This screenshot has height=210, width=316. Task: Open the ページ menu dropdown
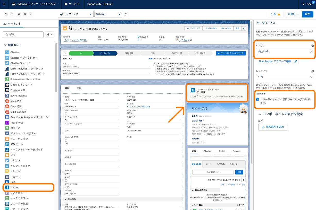coord(72,4)
